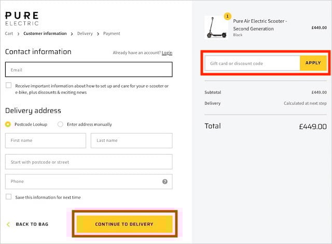Click the Back to Bag chevron arrow
Image resolution: width=332 pixels, height=244 pixels.
pyautogui.click(x=8, y=224)
